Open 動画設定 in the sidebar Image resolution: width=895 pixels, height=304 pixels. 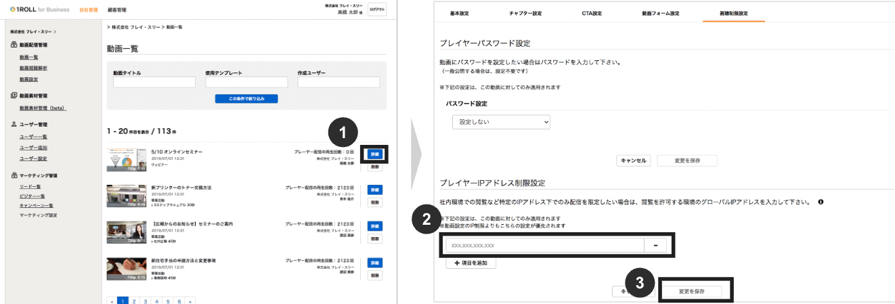(x=28, y=79)
